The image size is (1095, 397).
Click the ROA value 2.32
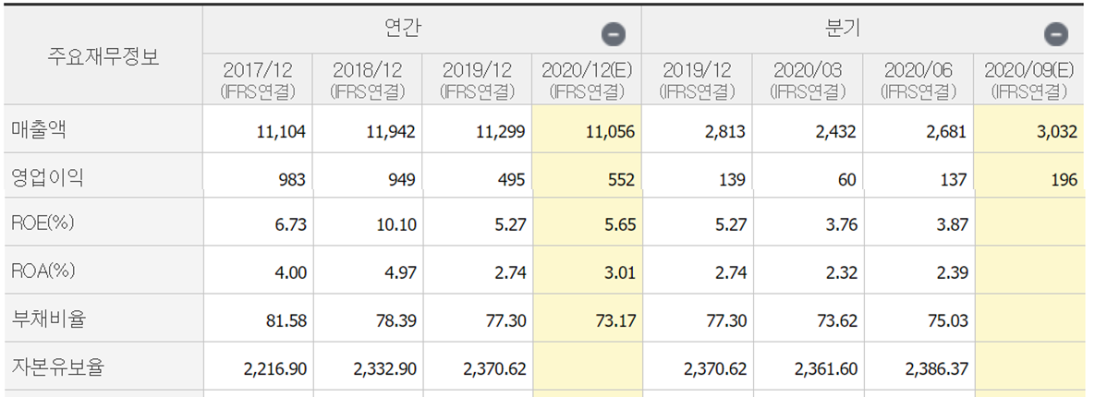point(842,272)
